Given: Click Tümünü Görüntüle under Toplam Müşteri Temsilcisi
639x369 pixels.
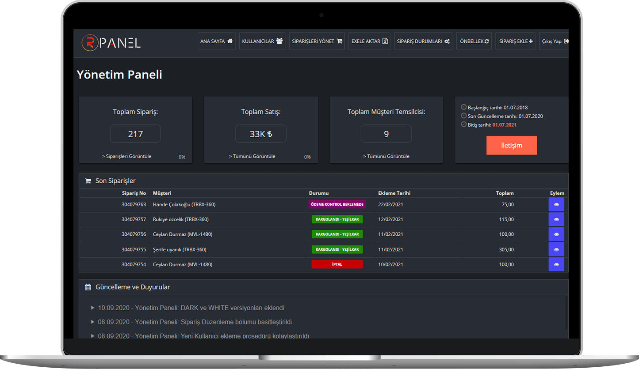Looking at the screenshot, I should 386,156.
